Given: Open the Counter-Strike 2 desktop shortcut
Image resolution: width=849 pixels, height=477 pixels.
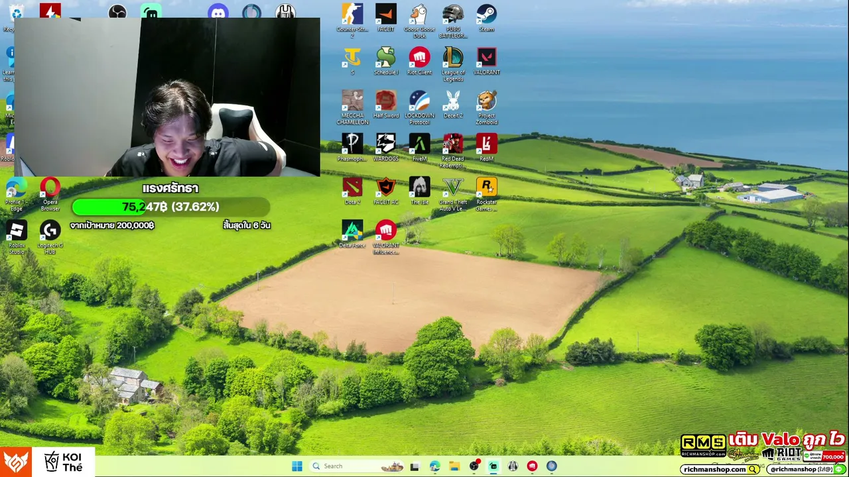Looking at the screenshot, I should pos(352,20).
